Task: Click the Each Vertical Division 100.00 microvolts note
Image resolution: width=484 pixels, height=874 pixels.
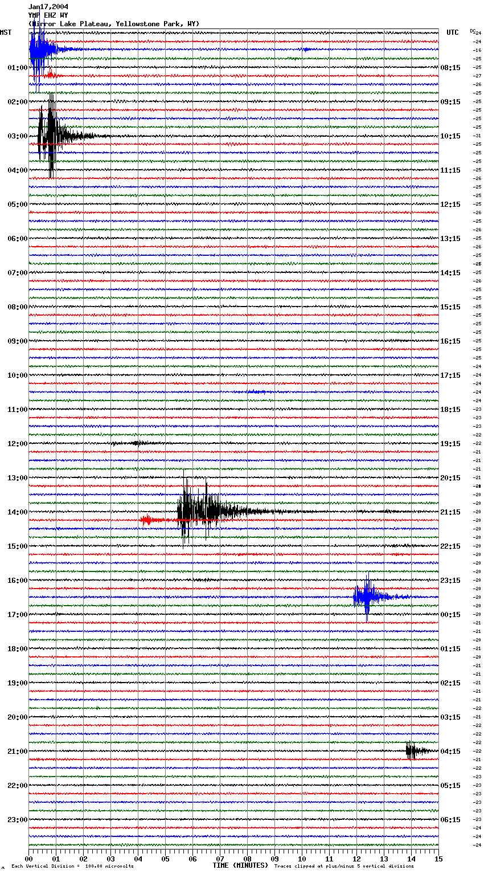Action: tap(72, 867)
